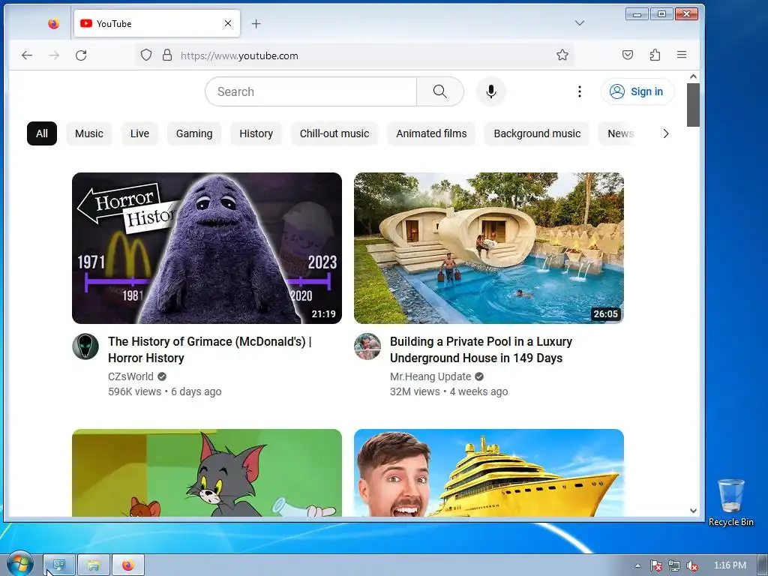Screen dimensions: 768x576
Task: Open the Extensions puzzle icon
Action: 655,55
